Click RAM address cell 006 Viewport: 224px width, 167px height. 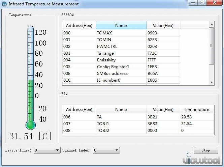[79, 117]
